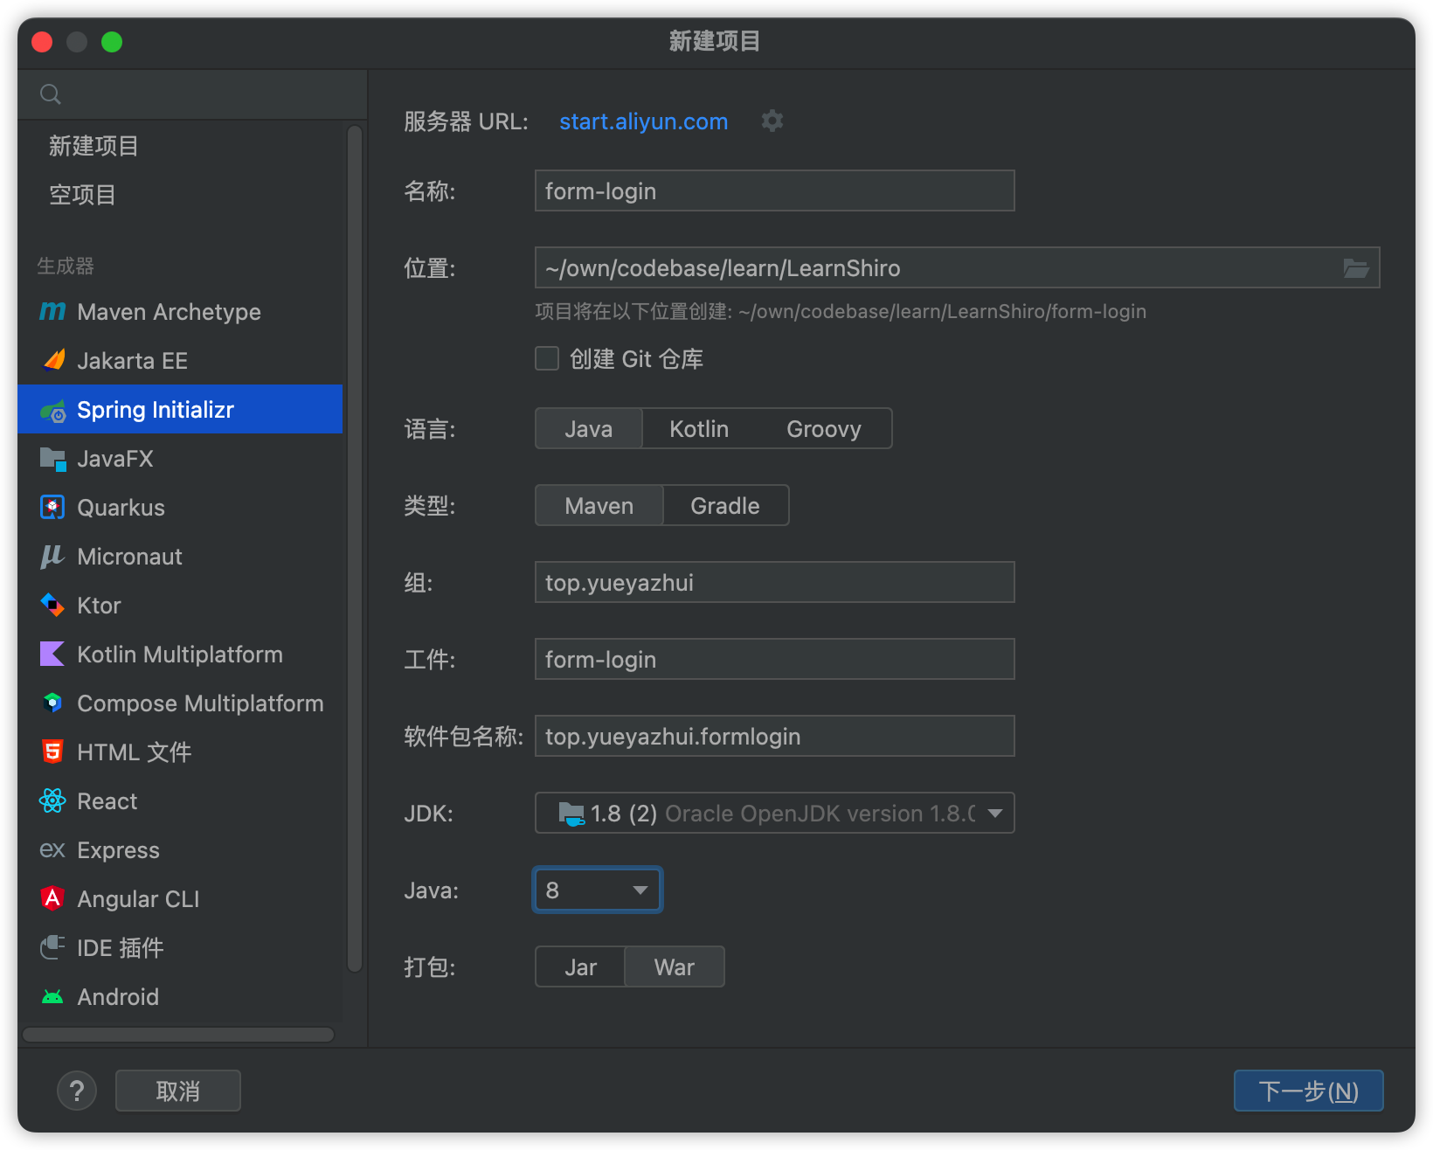Screen dimensions: 1433x1150
Task: Click the sidebar vertical scrollbar
Action: 355,549
